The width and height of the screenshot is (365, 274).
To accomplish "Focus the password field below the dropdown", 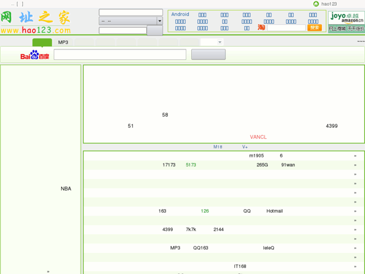I will point(123,30).
